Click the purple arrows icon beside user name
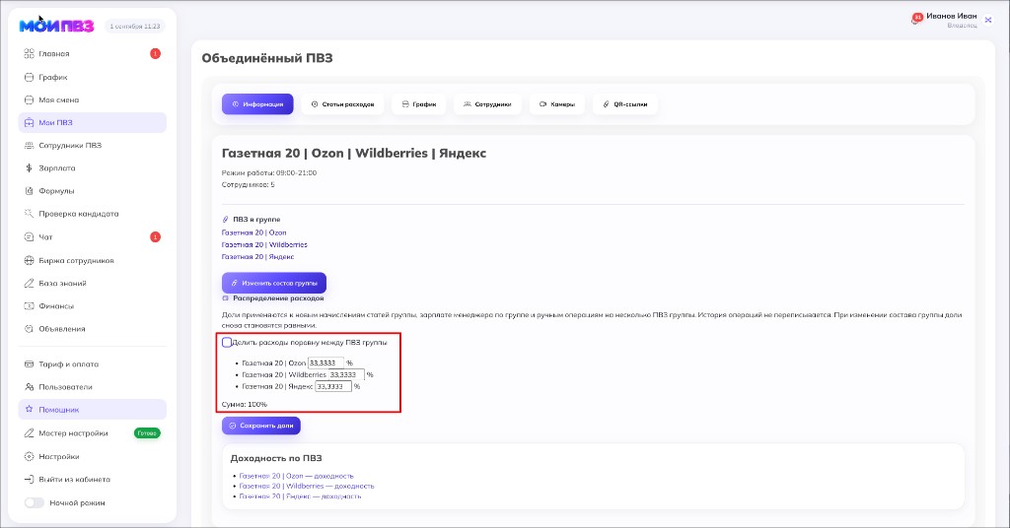 (x=988, y=20)
